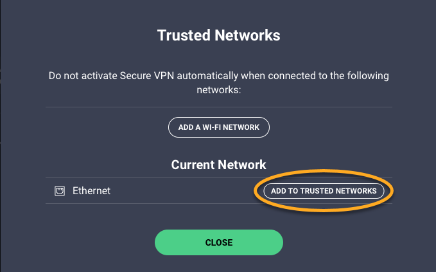Click the Secure VPN description text
Image resolution: width=436 pixels, height=272 pixels.
click(218, 84)
